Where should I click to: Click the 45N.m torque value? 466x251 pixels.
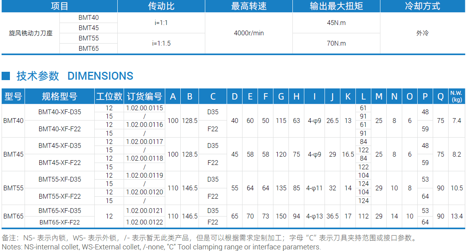click(336, 23)
